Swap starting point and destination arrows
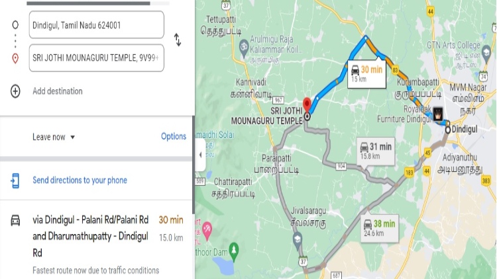This screenshot has width=497, height=279. 178,40
